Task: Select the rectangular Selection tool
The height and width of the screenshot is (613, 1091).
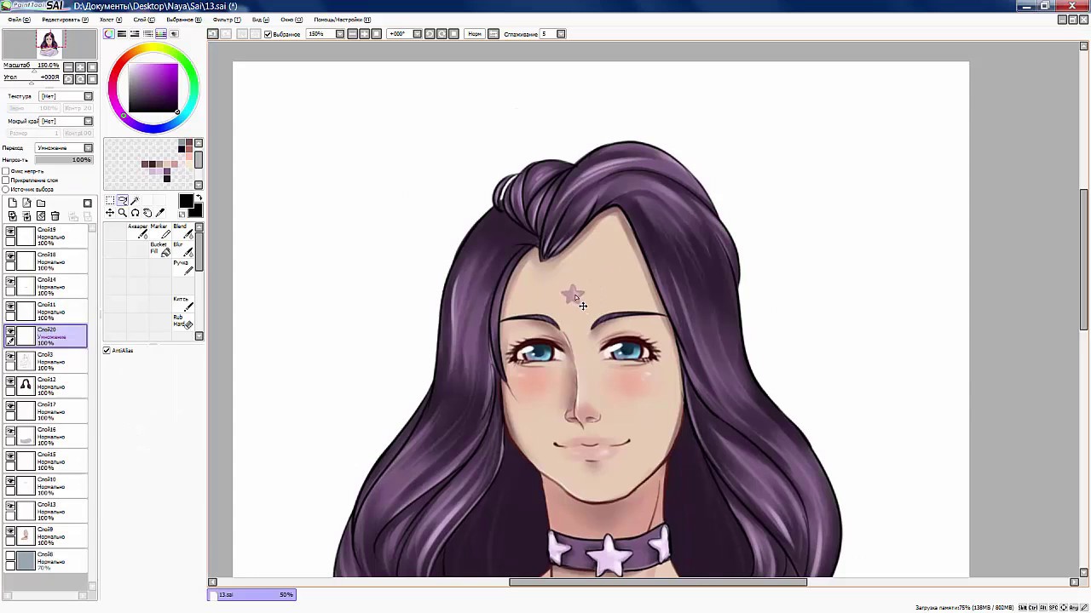Action: click(110, 200)
